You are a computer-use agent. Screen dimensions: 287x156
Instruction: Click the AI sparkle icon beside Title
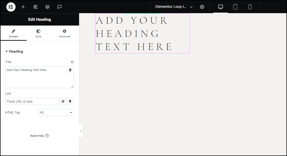point(72,62)
